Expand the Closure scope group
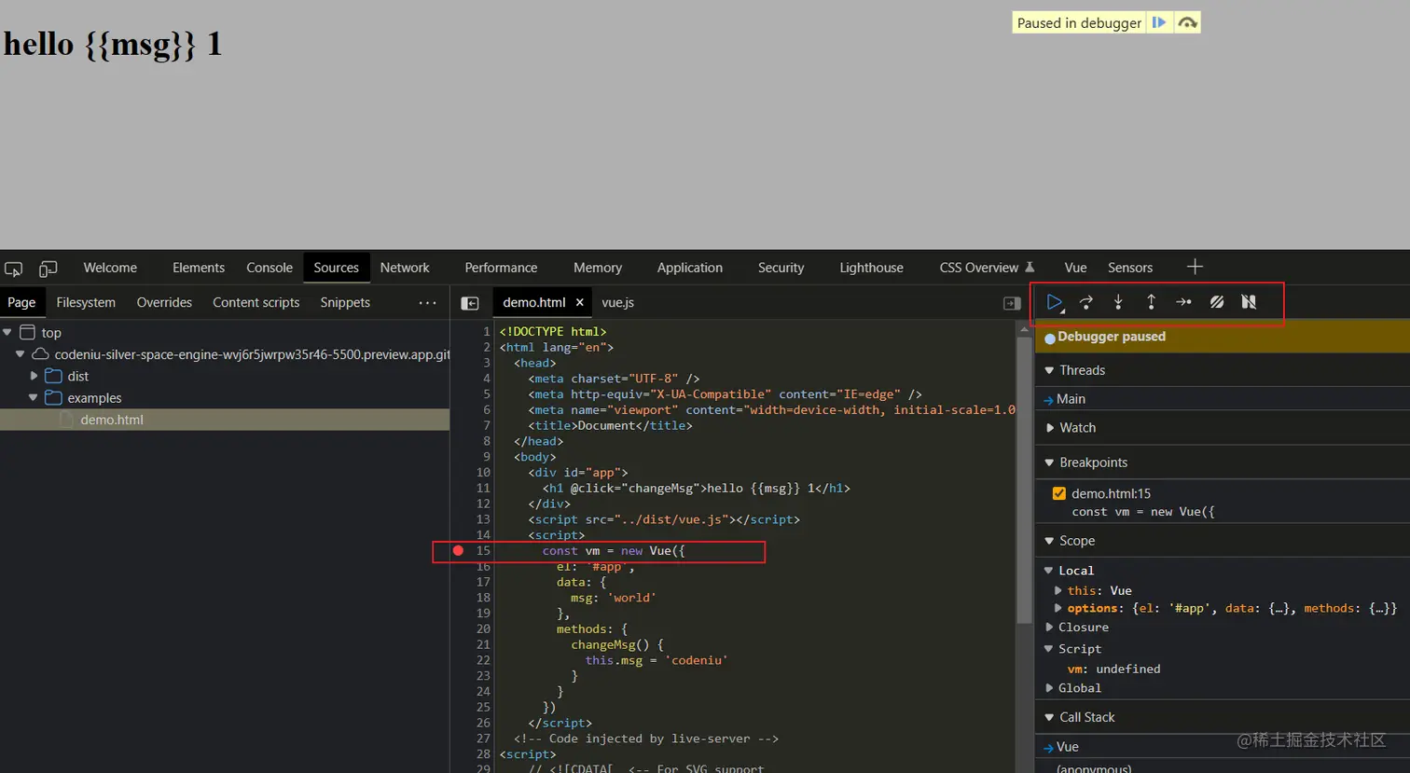Viewport: 1410px width, 773px height. tap(1049, 628)
